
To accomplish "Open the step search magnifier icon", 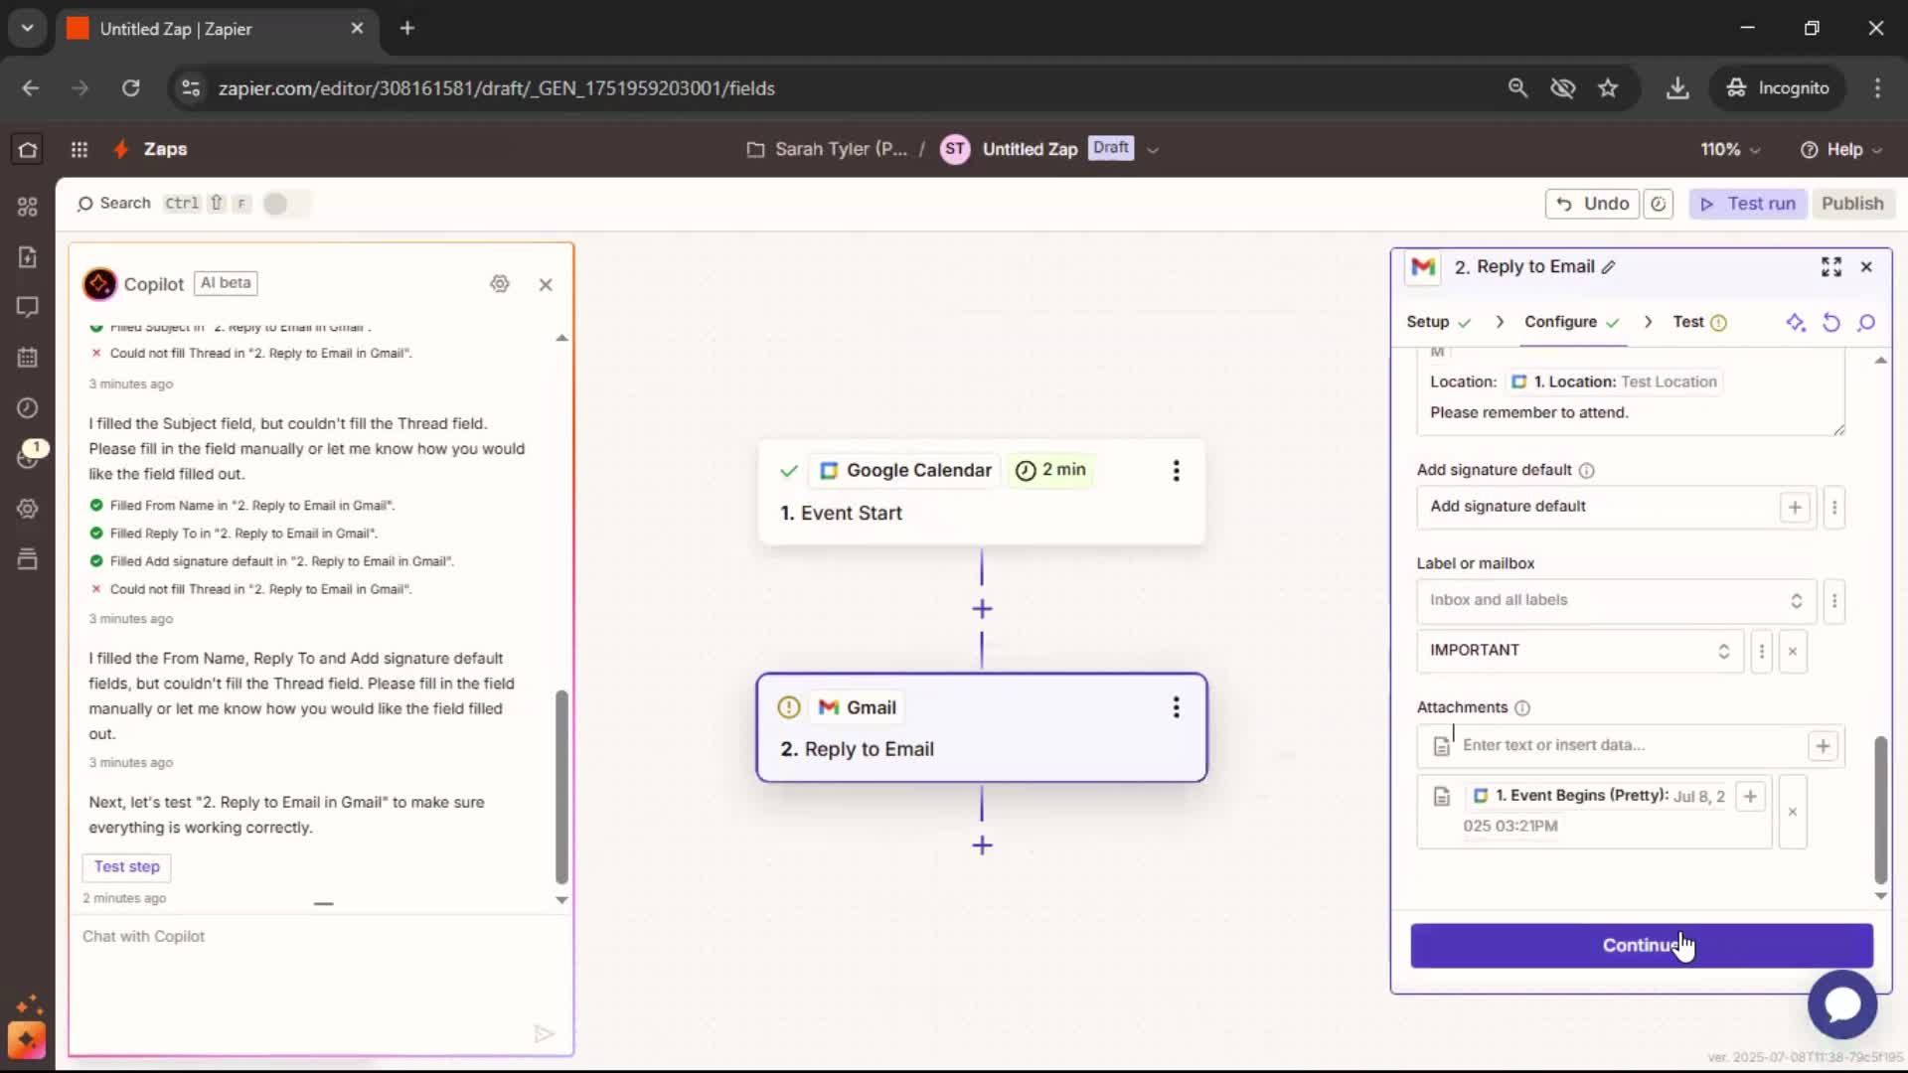I will click(1866, 322).
